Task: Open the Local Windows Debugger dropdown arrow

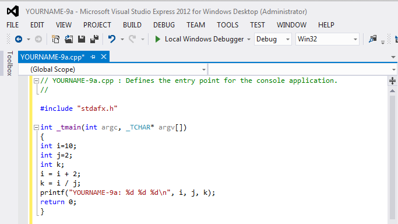Action: [249, 39]
